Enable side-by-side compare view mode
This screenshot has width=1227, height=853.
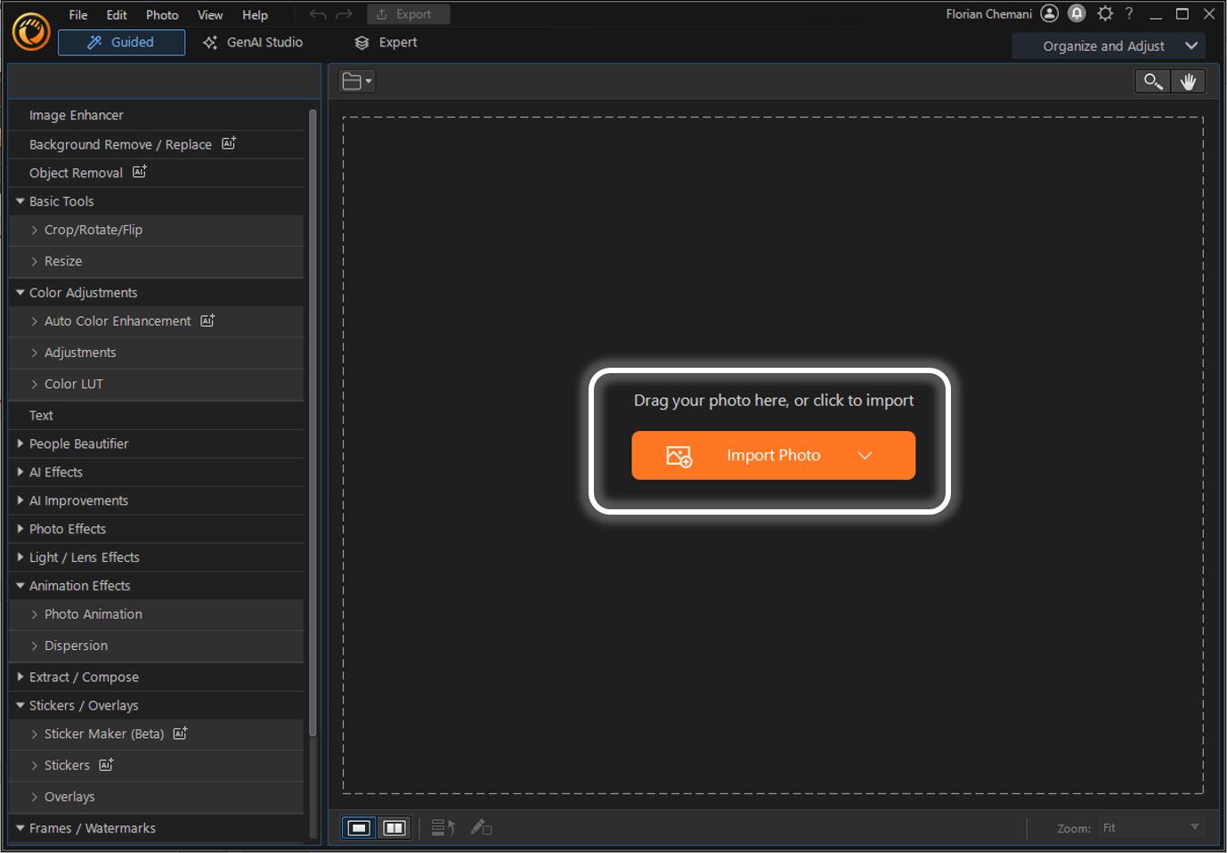pos(394,827)
